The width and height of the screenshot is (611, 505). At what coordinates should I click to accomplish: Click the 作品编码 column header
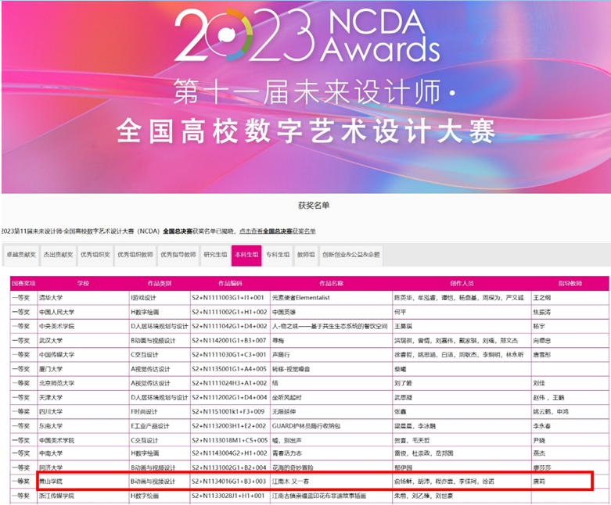(230, 284)
